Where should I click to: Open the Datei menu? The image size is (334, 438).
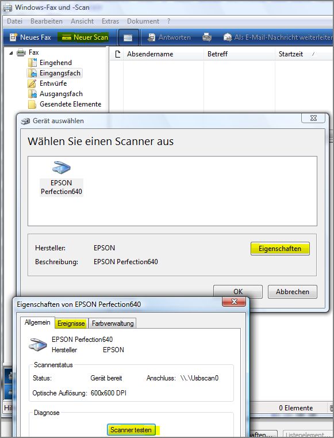coord(14,21)
